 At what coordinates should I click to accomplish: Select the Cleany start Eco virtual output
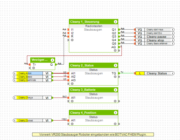coord(155,33)
